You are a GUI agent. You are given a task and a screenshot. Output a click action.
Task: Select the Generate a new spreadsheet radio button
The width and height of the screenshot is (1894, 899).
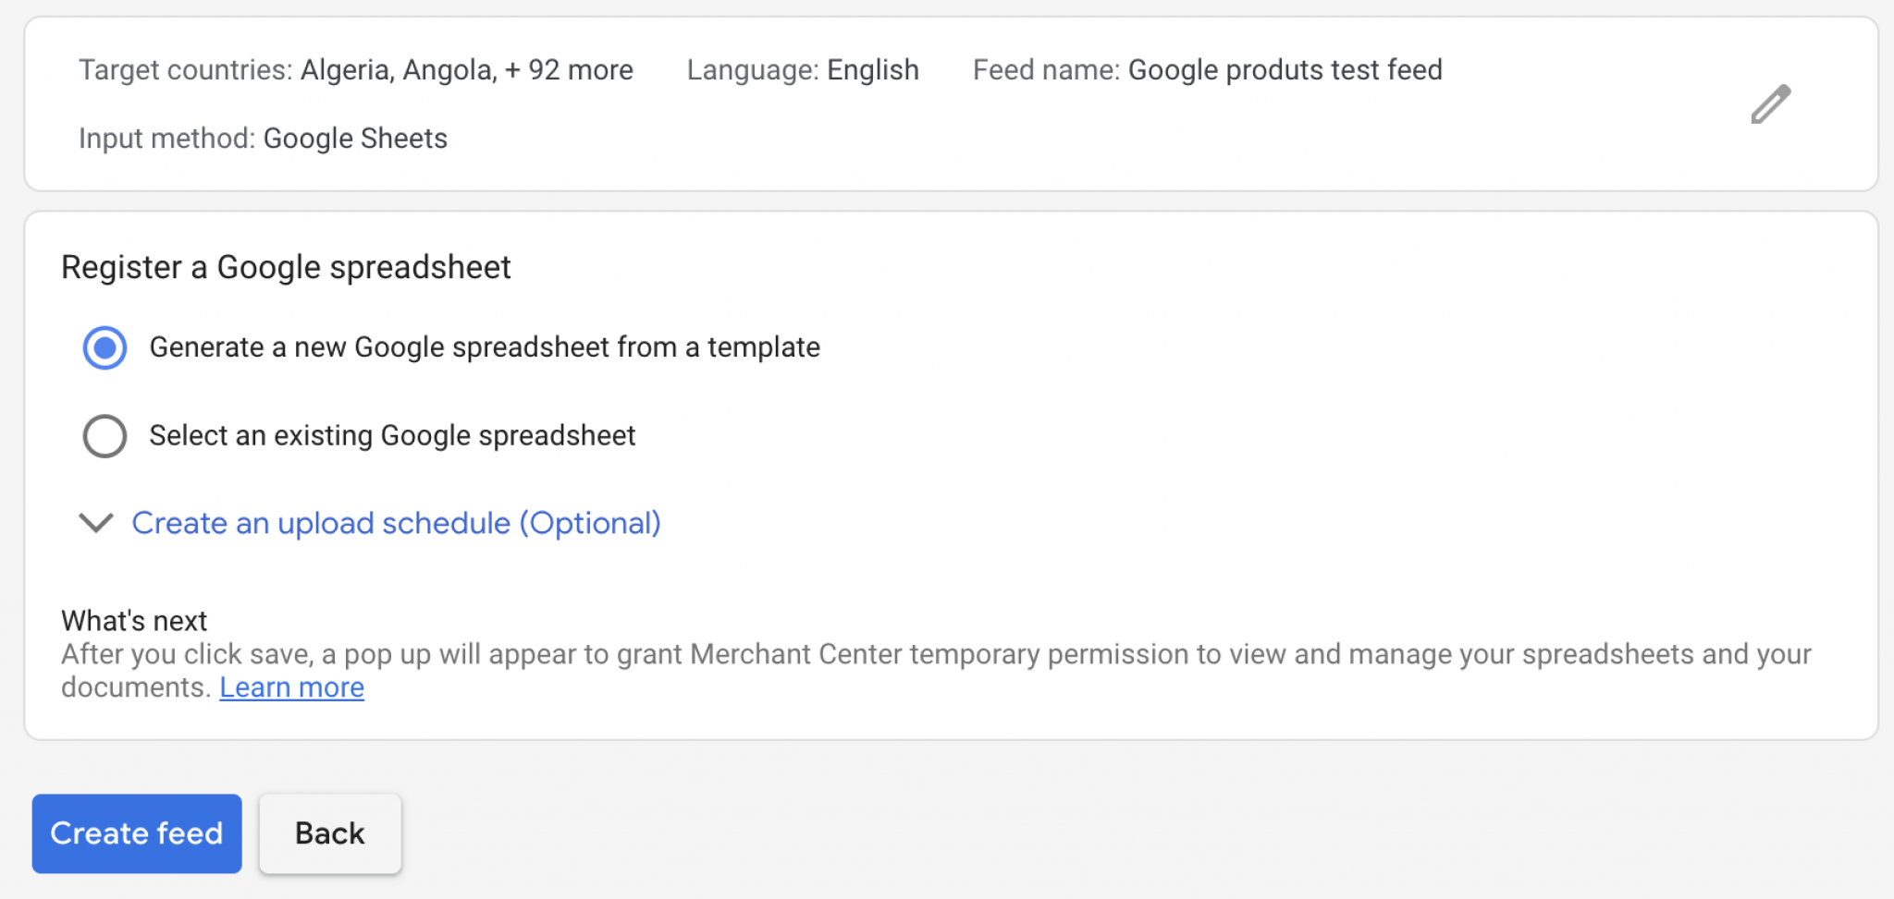[x=105, y=347]
